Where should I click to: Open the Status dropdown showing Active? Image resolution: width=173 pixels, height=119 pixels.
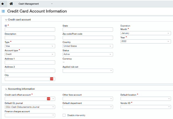pyautogui.click(x=88, y=54)
